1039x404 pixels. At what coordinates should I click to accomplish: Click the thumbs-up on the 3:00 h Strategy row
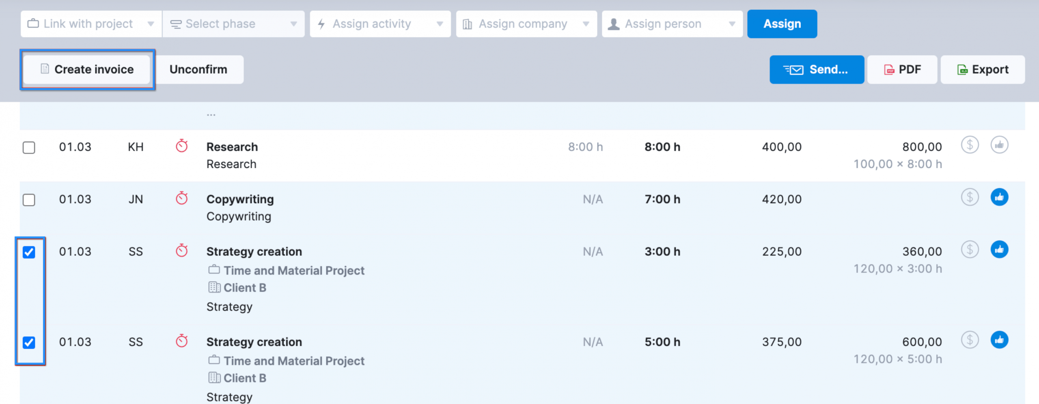coord(999,250)
